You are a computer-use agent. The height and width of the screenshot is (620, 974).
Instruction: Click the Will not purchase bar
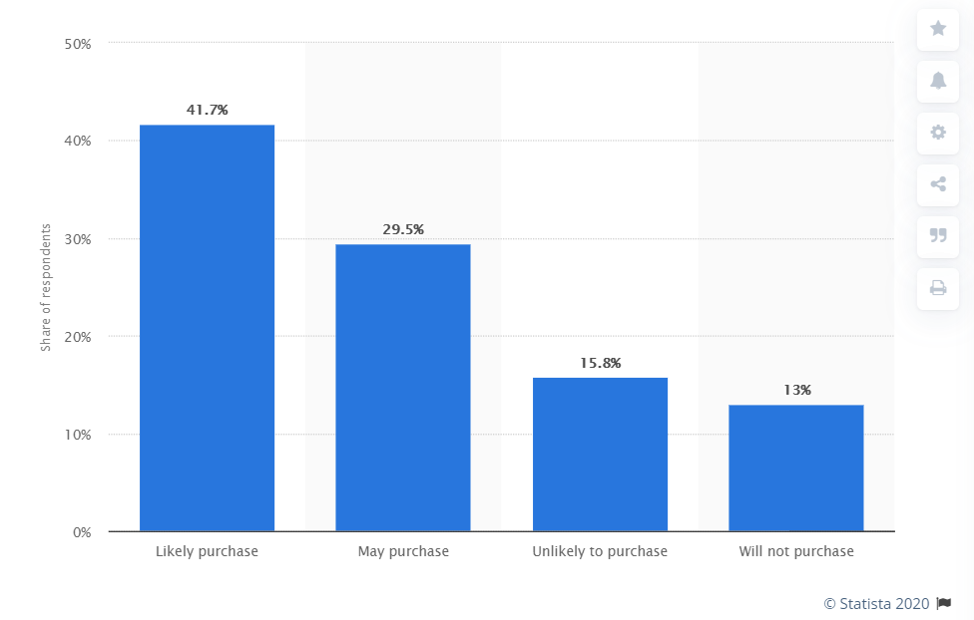point(796,467)
